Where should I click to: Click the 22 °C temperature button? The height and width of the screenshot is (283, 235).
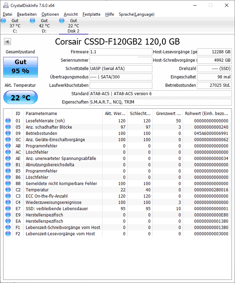coord(21,98)
